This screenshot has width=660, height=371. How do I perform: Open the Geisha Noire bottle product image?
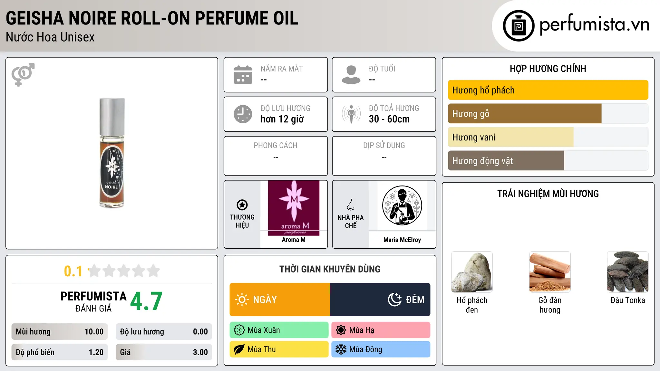tap(112, 153)
